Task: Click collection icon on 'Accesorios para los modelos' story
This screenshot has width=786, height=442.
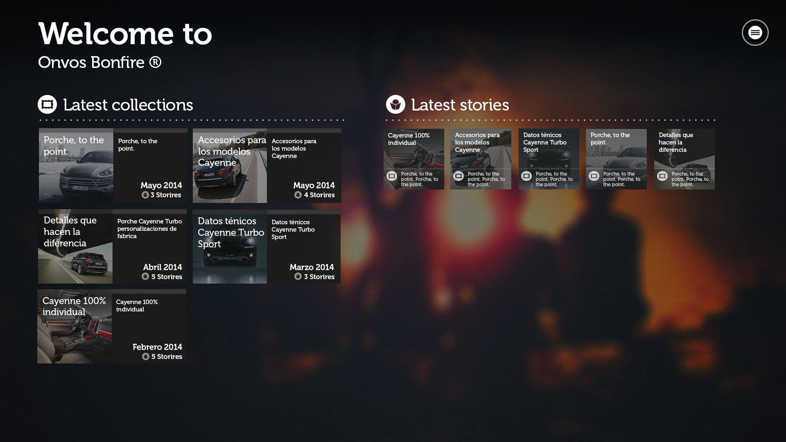Action: point(458,176)
